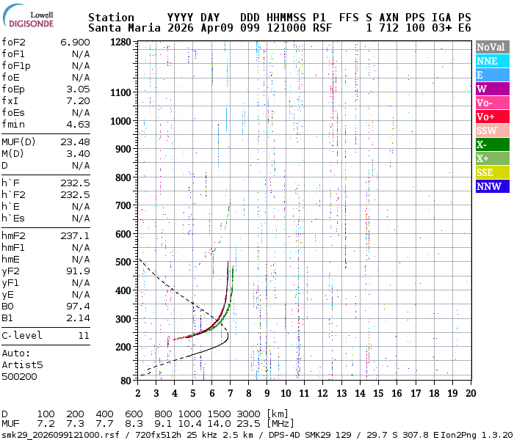Click the RSF program label
Image resolution: width=514 pixels, height=440 pixels.
coord(322,28)
